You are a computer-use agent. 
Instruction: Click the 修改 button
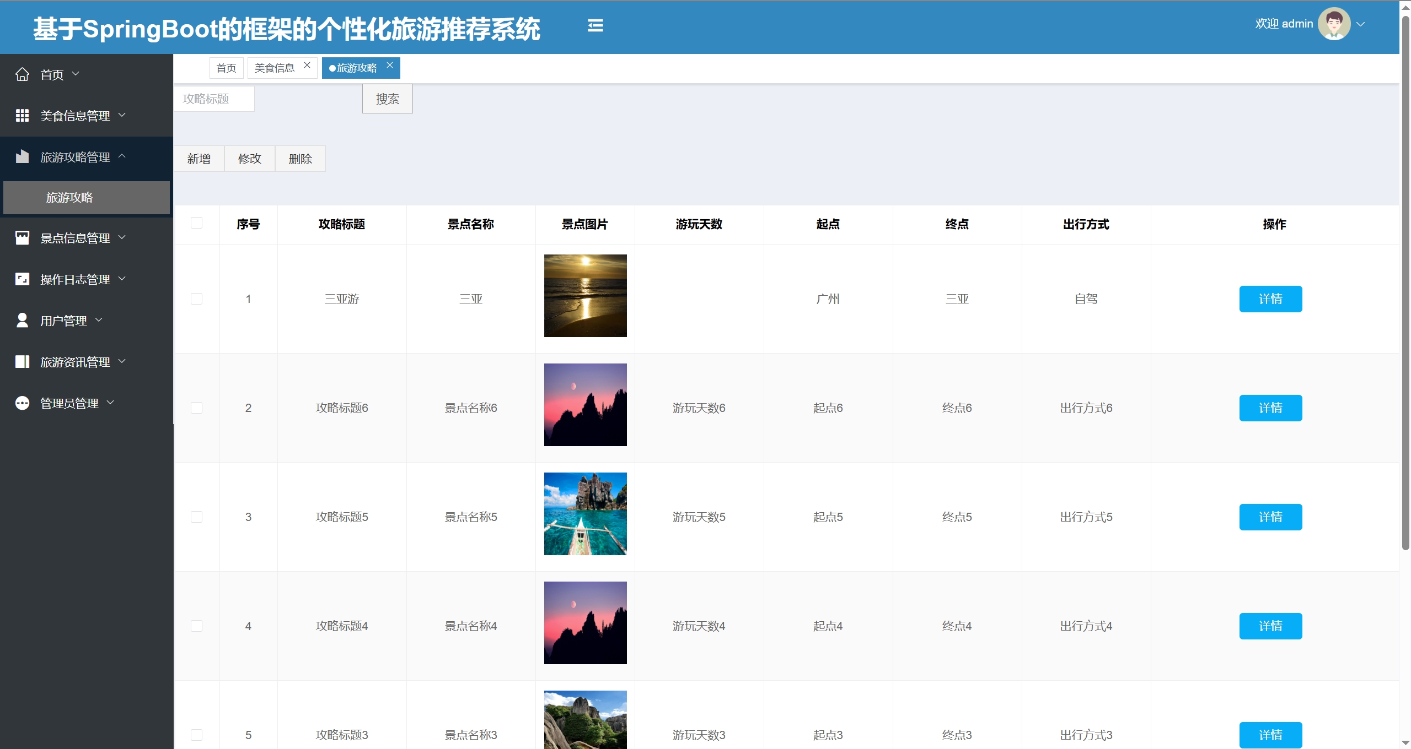click(x=249, y=159)
